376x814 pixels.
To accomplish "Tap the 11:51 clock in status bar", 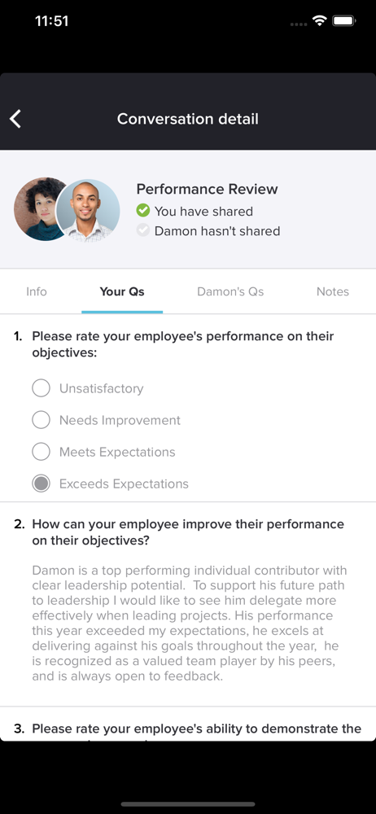I will 51,21.
